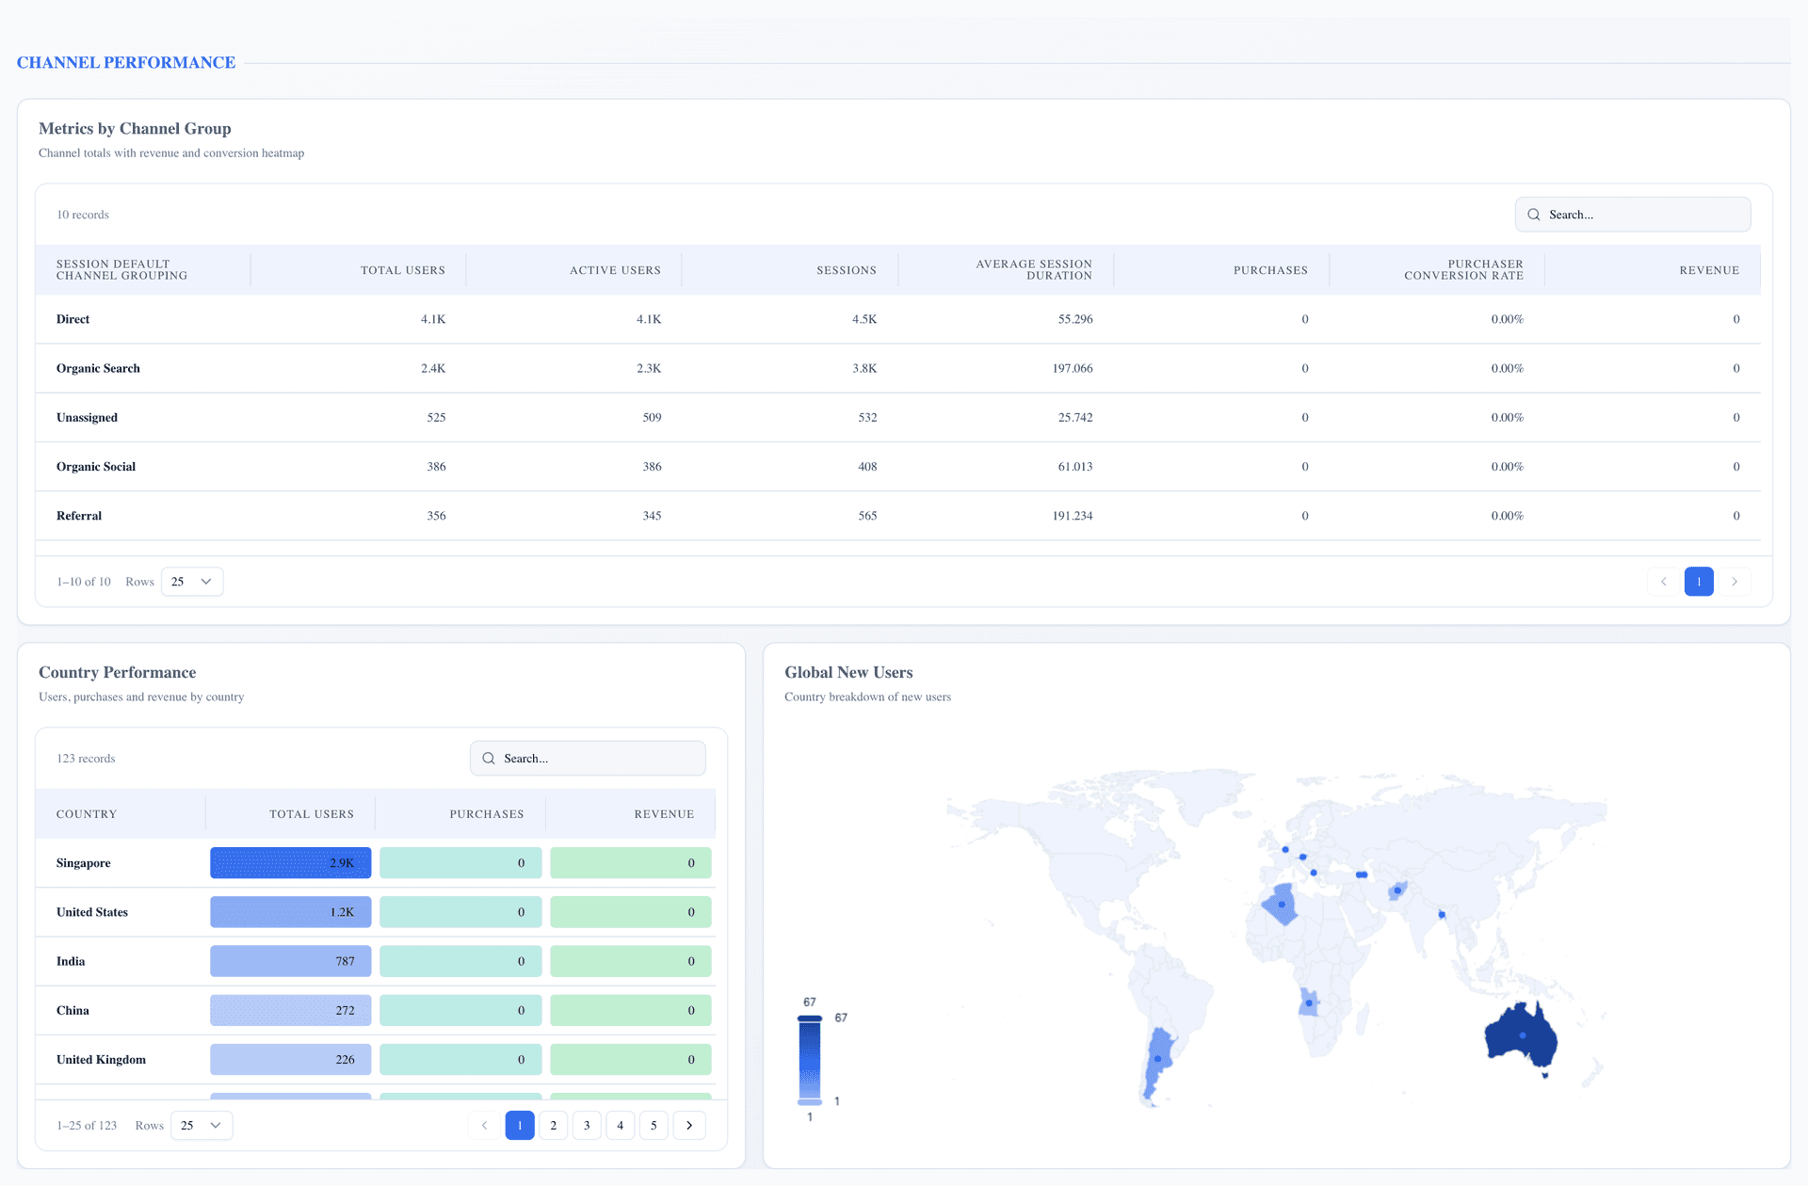The height and width of the screenshot is (1186, 1808).
Task: Sort country table by Purchases header
Action: click(x=460, y=814)
